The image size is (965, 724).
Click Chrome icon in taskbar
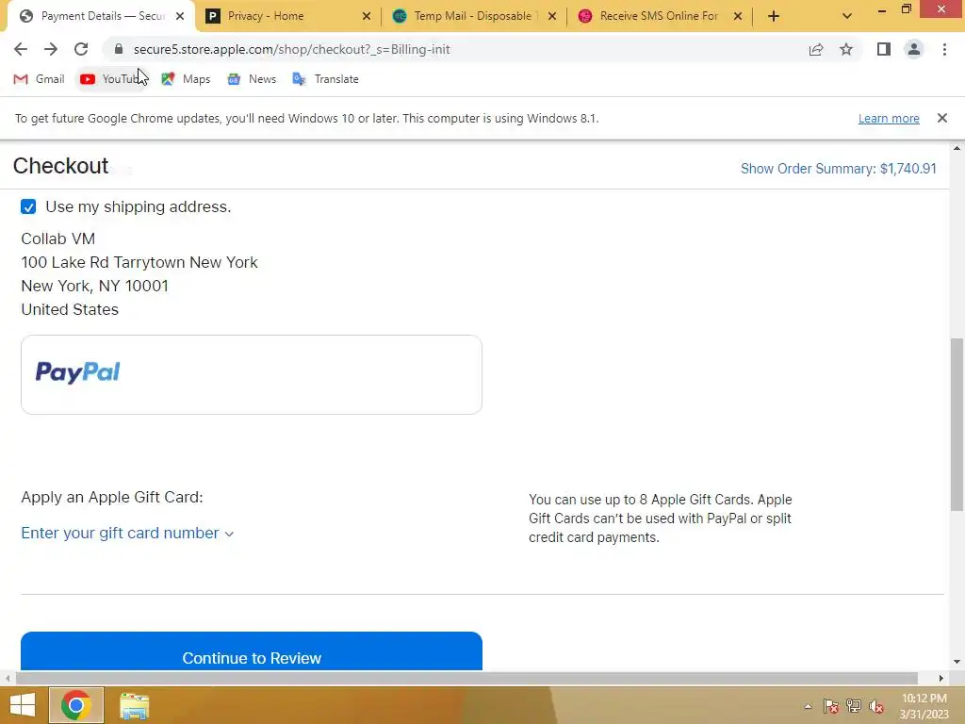pos(75,705)
